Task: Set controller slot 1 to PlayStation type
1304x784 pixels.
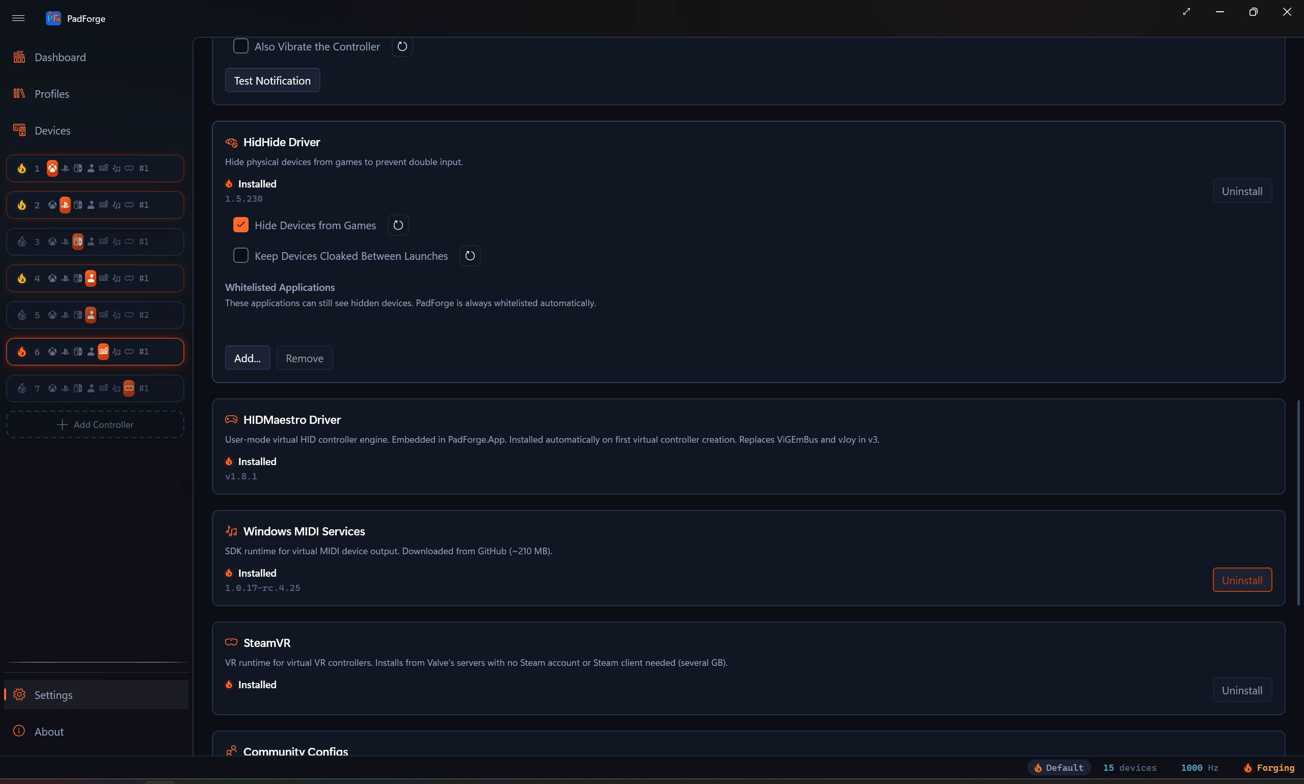Action: (65, 168)
